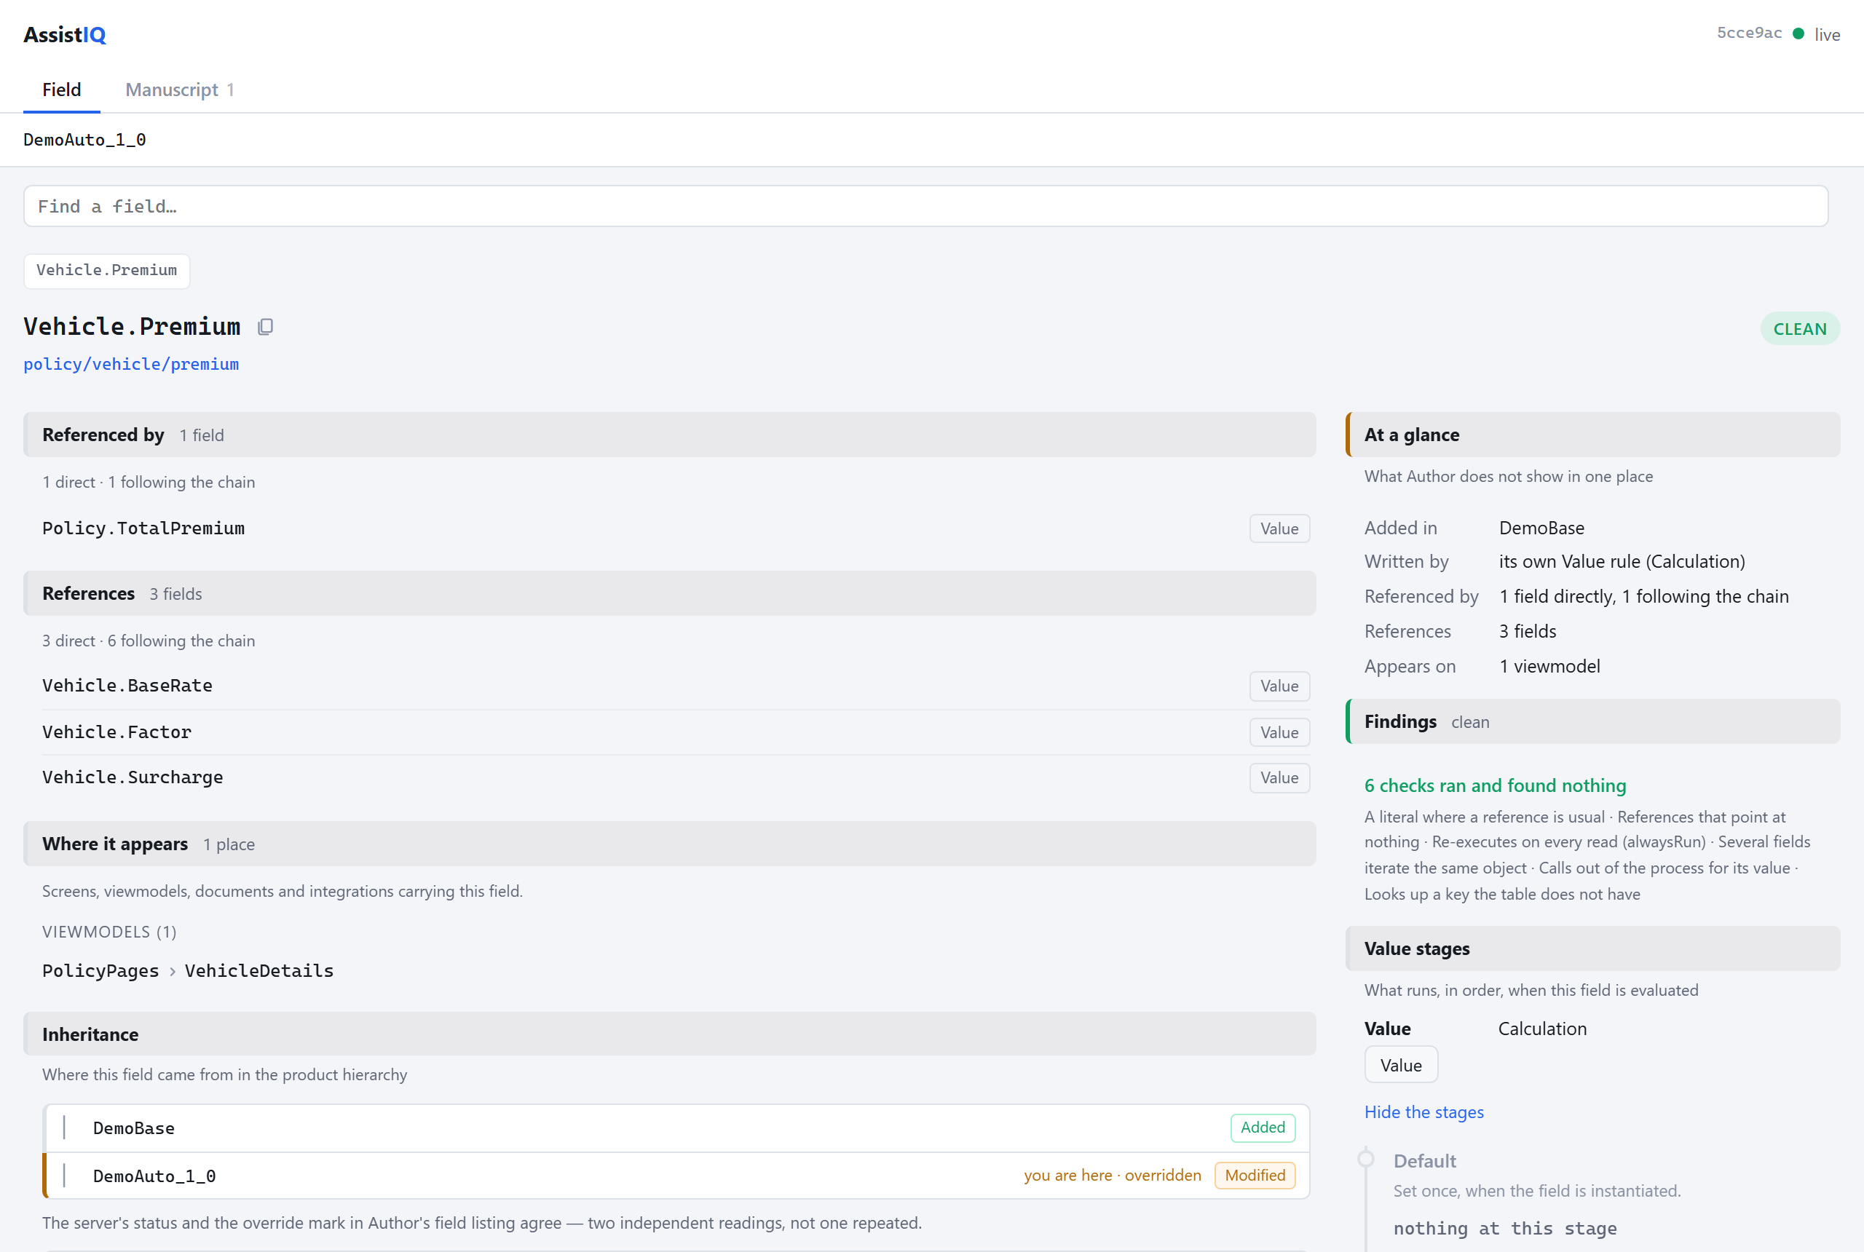Image resolution: width=1864 pixels, height=1252 pixels.
Task: Collapse the At a glance panel header
Action: click(x=1592, y=435)
